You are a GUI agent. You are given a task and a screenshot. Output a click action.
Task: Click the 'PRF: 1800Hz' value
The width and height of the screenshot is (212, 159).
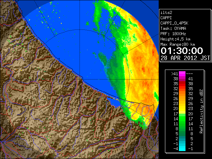[173, 34]
